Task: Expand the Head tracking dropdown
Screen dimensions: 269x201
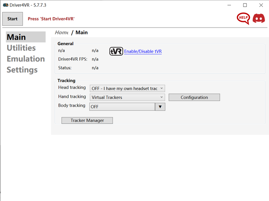Action: point(127,88)
